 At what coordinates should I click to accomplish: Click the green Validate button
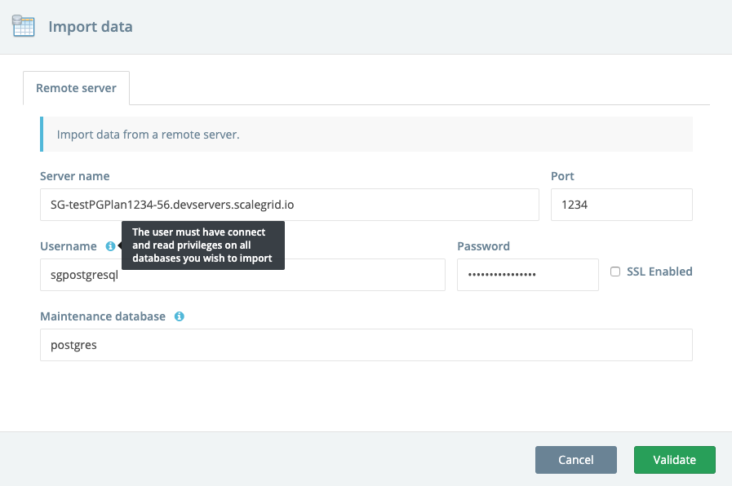[x=674, y=460]
